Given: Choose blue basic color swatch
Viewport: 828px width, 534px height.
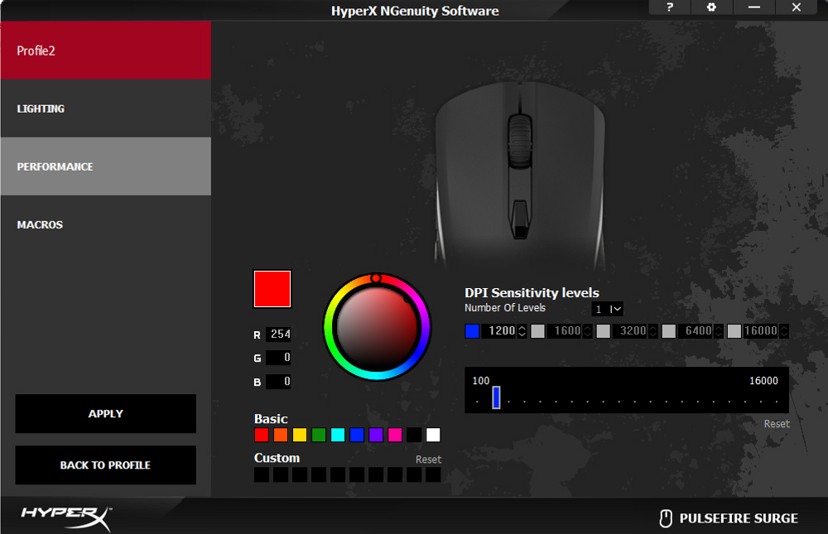Looking at the screenshot, I should pos(357,435).
